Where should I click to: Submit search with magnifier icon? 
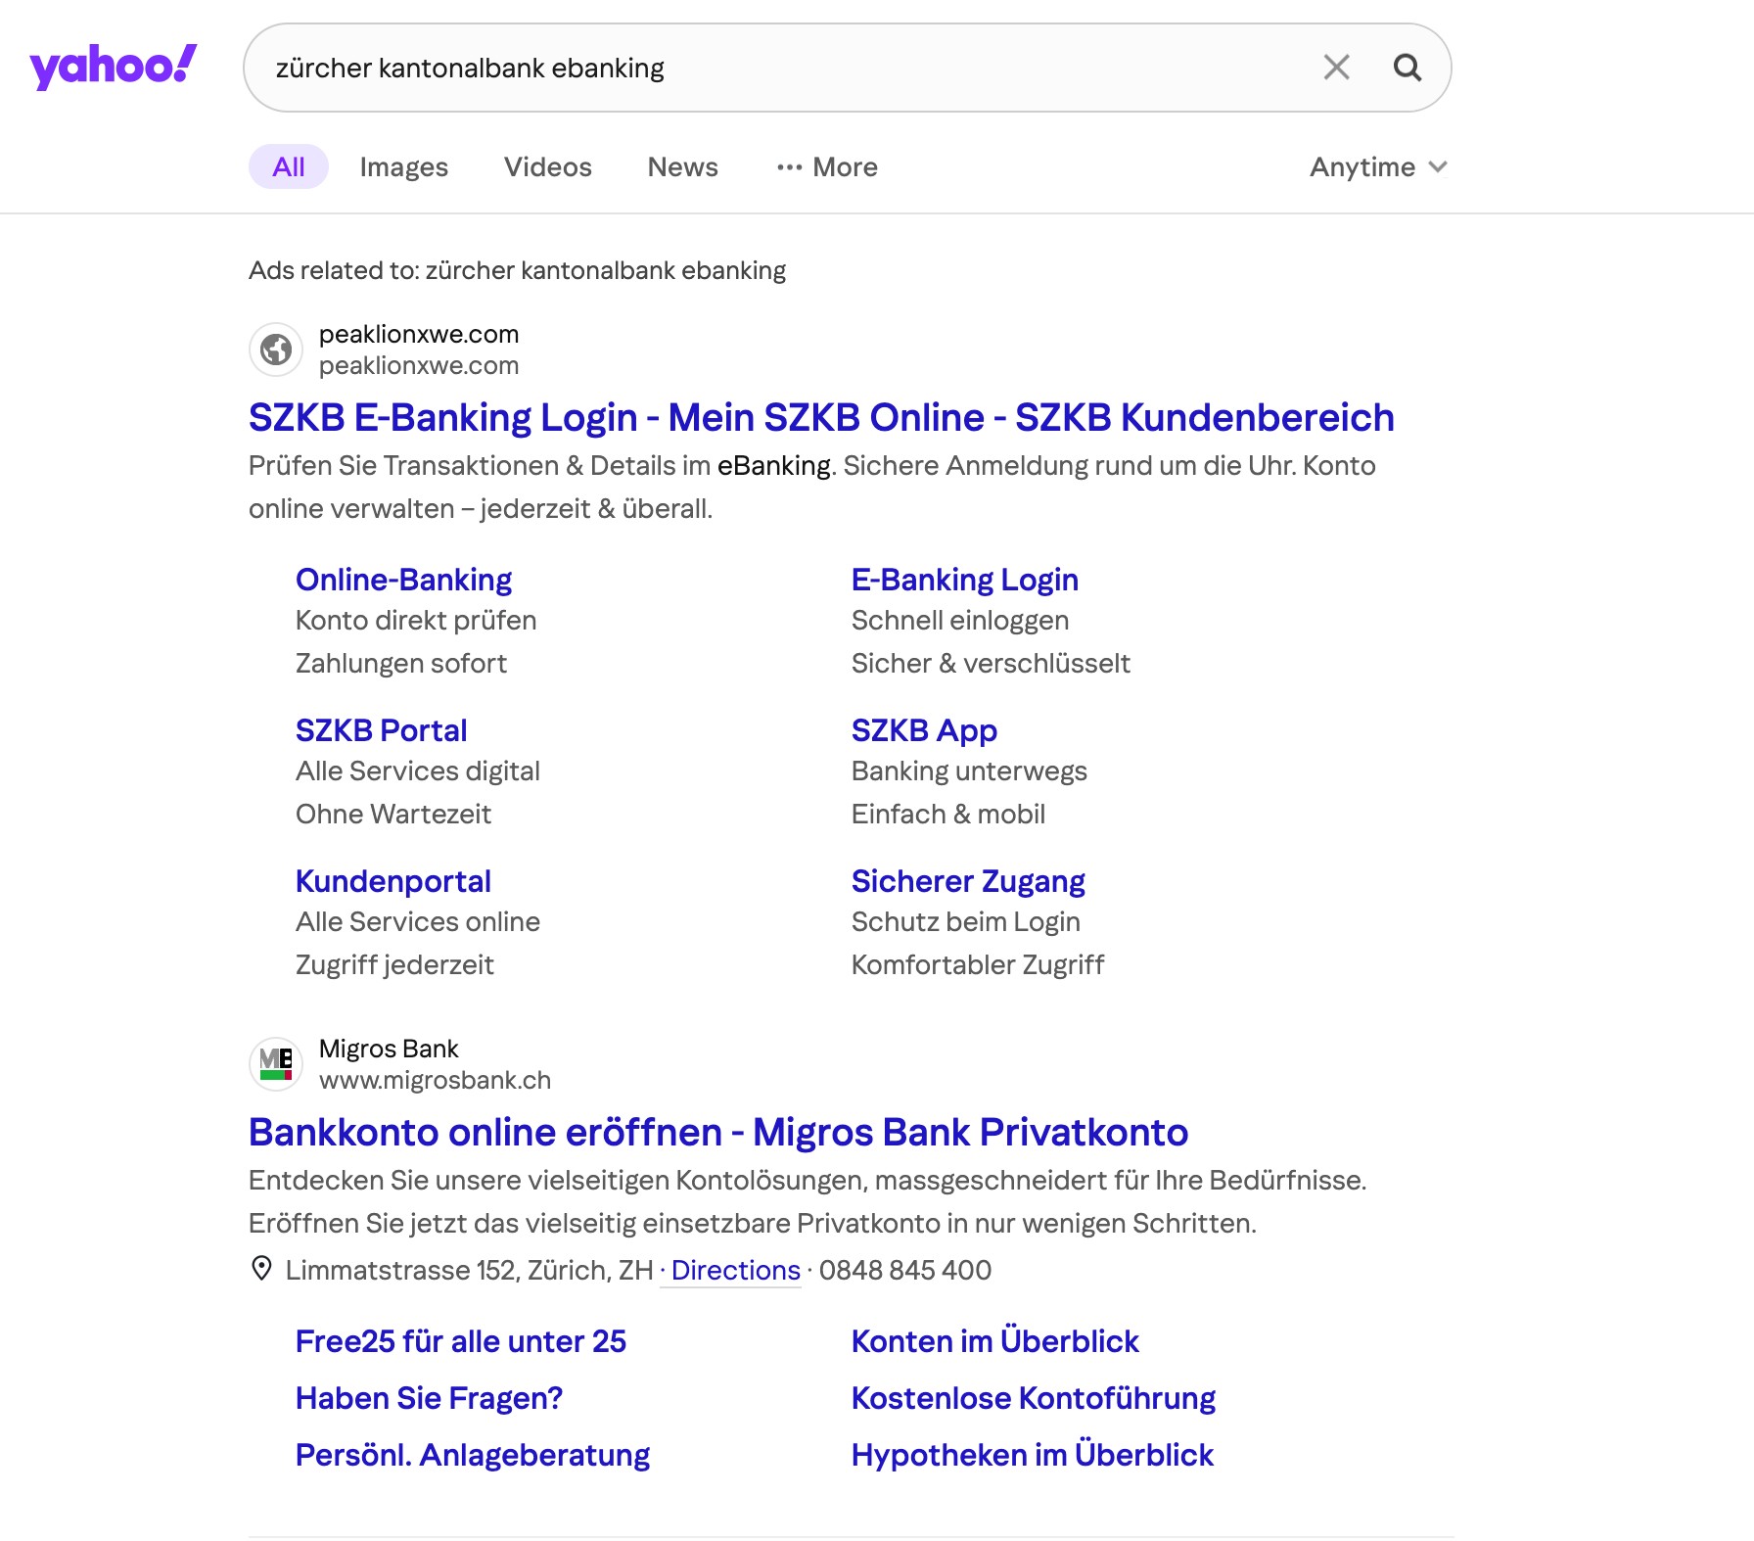coord(1408,68)
